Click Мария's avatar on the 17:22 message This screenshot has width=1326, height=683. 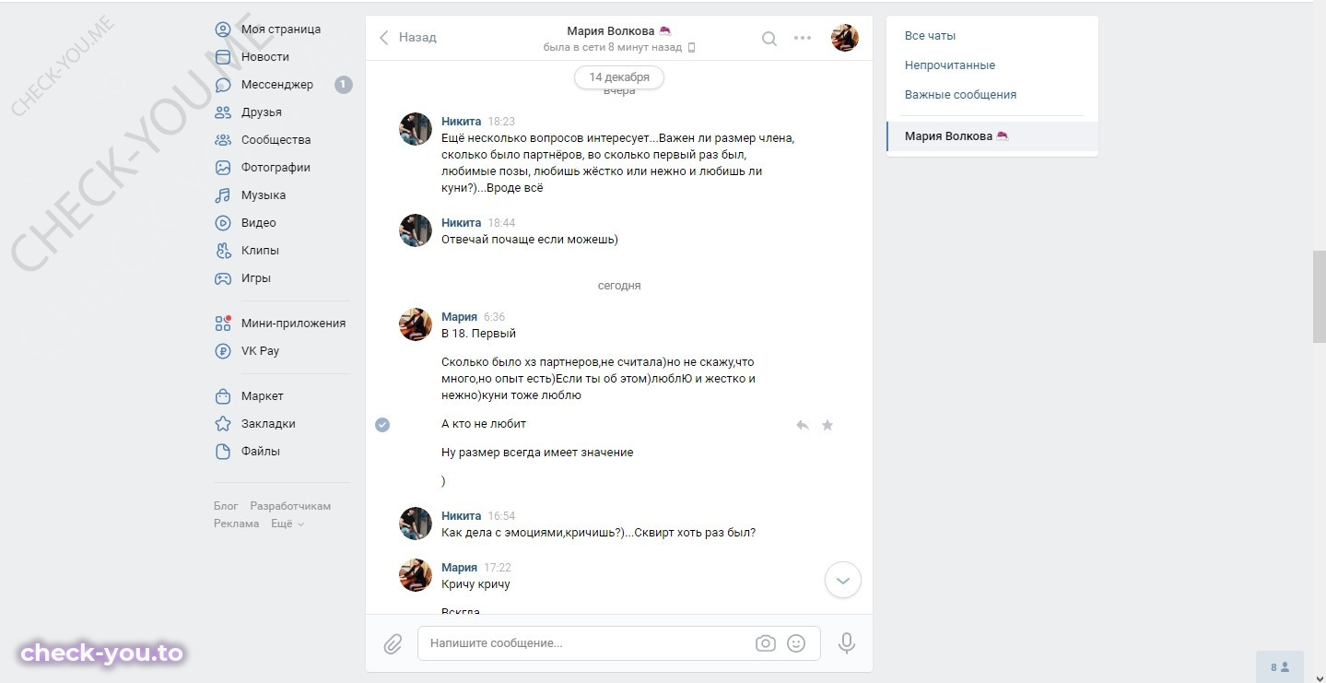click(416, 575)
